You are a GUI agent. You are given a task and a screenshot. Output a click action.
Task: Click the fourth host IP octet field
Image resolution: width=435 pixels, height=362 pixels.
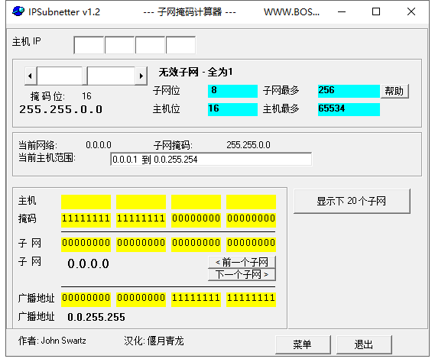pyautogui.click(x=180, y=45)
